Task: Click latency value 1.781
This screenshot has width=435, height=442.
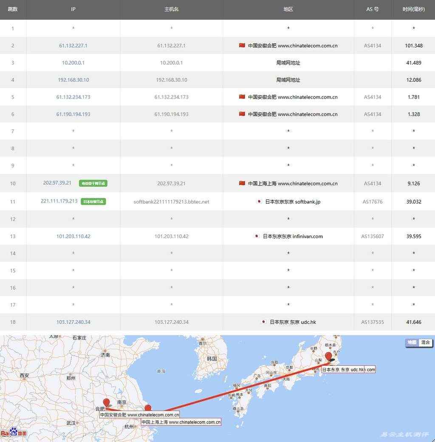Action: 414,97
